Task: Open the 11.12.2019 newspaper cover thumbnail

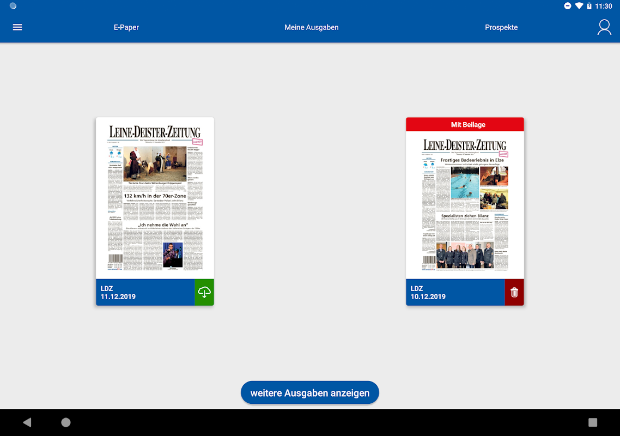Action: coord(155,198)
